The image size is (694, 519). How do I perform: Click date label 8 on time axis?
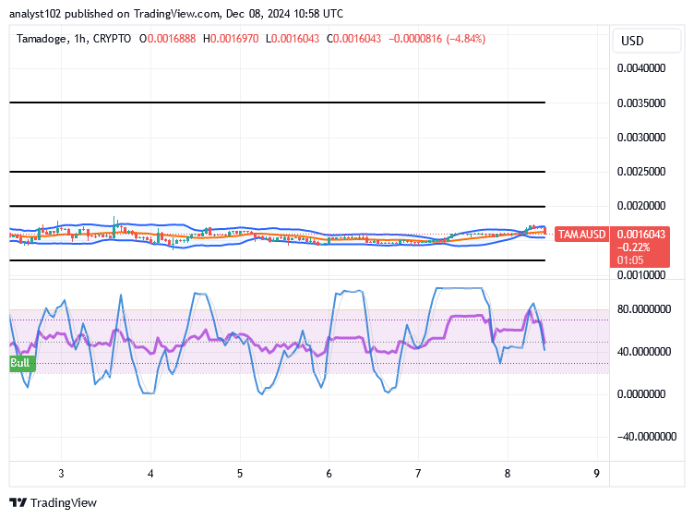[x=508, y=474]
